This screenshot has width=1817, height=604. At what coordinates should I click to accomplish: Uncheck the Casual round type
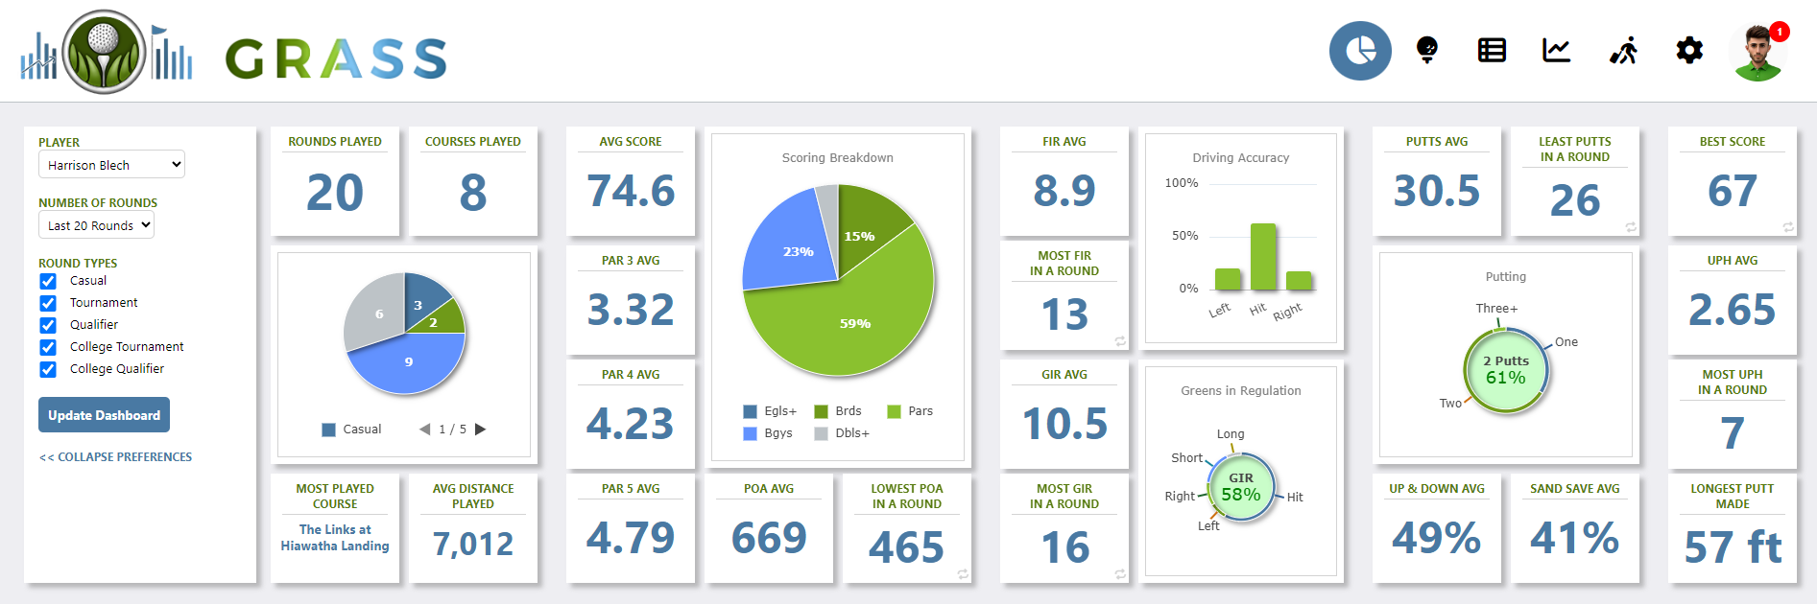point(48,281)
